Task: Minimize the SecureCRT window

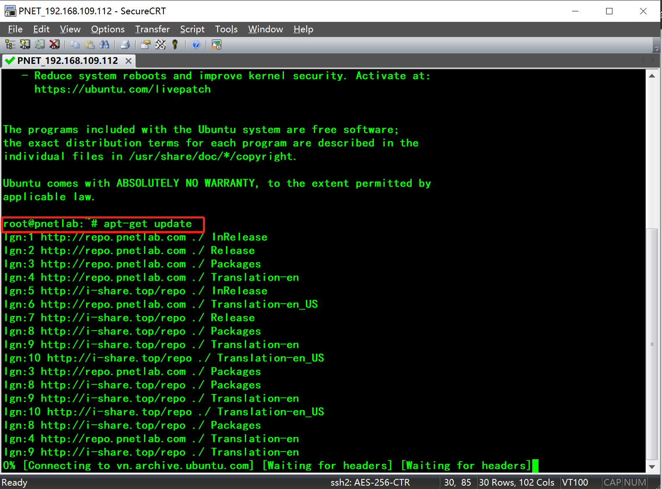Action: [x=575, y=11]
